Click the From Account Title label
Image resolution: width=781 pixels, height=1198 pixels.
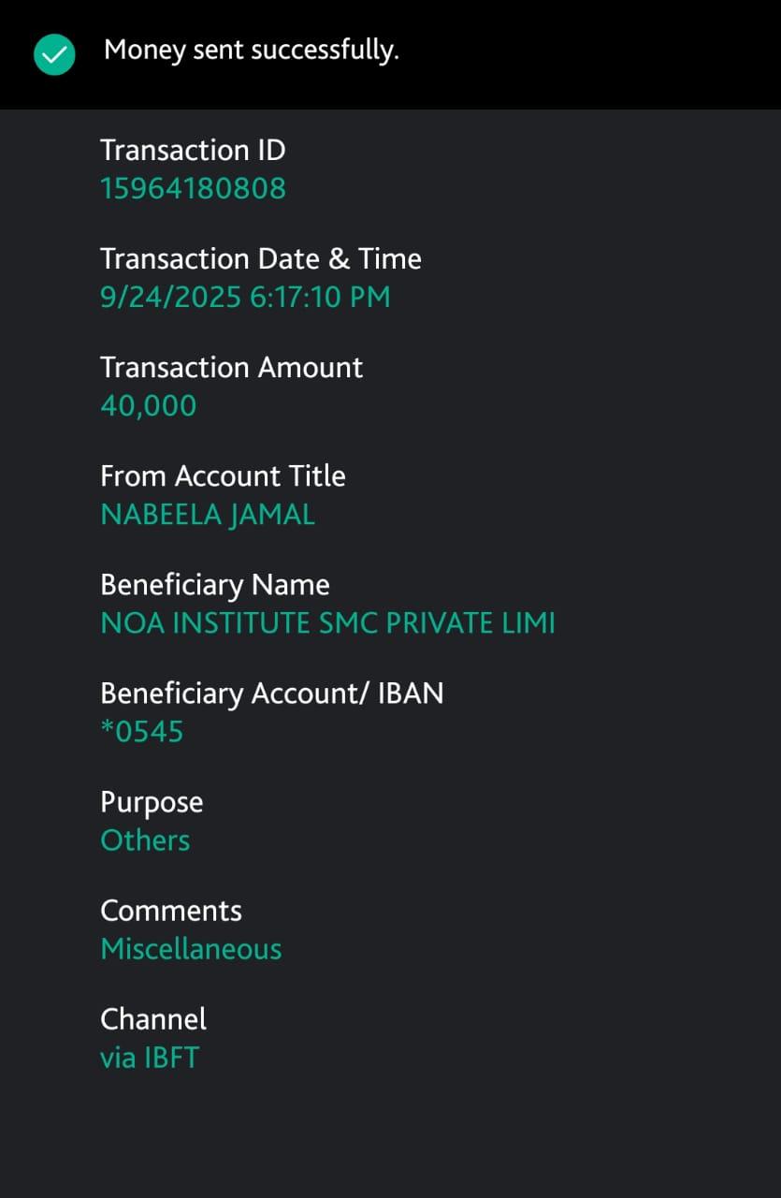223,475
